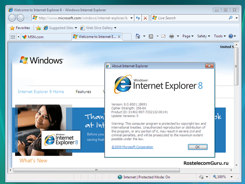Open the Page menu dropdown
Image resolution: width=245 pixels, height=184 pixels.
pos(188,36)
